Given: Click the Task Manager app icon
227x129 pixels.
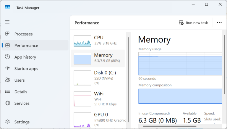Looking at the screenshot, I should click(7, 7).
